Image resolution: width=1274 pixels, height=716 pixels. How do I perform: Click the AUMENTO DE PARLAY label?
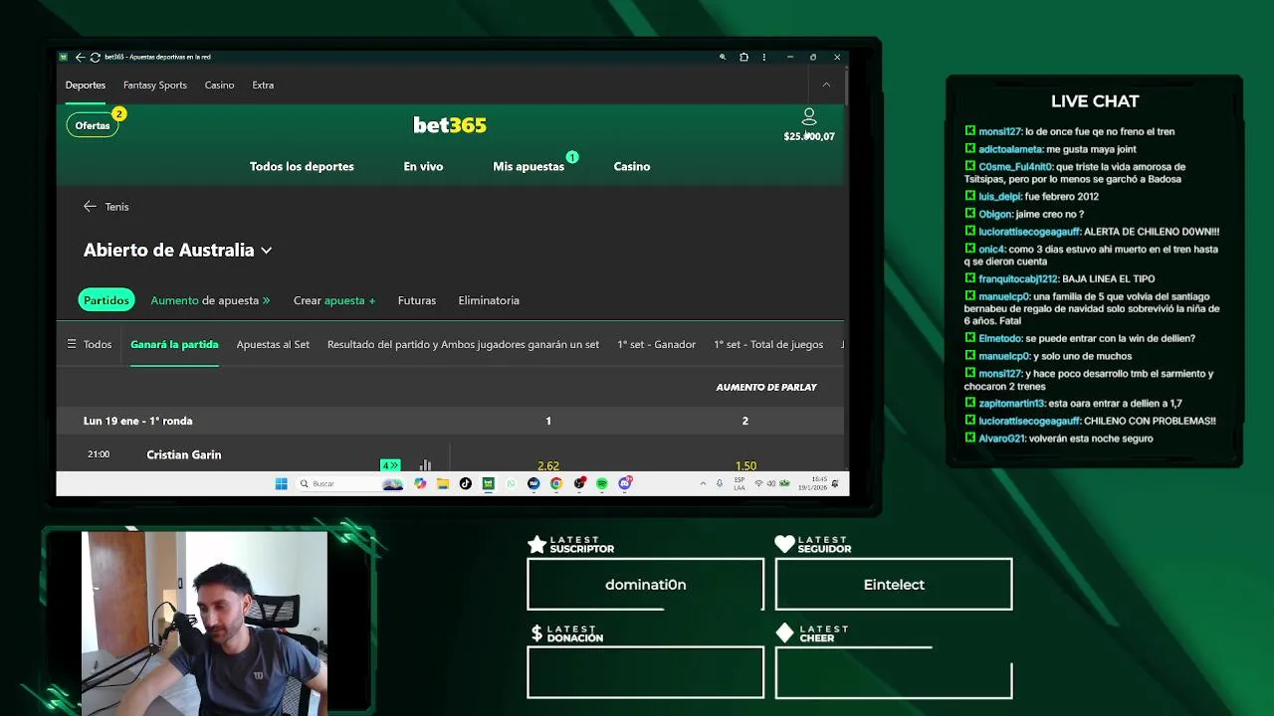coord(766,387)
